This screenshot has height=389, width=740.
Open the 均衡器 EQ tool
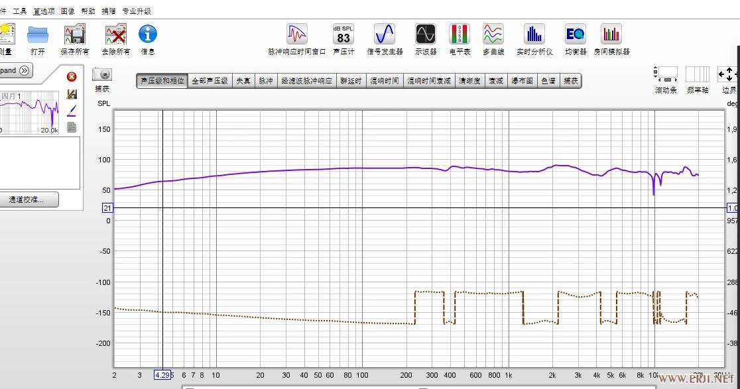point(575,34)
